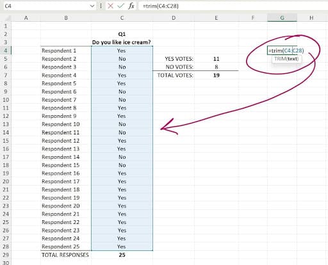Click the 'TOTAL VOTES:' label
The image size is (328, 265).
tap(175, 75)
